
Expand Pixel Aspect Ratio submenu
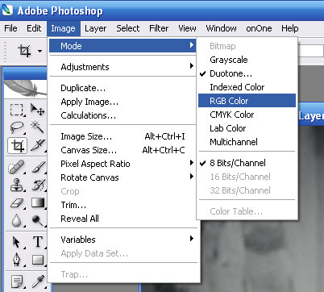pos(123,164)
